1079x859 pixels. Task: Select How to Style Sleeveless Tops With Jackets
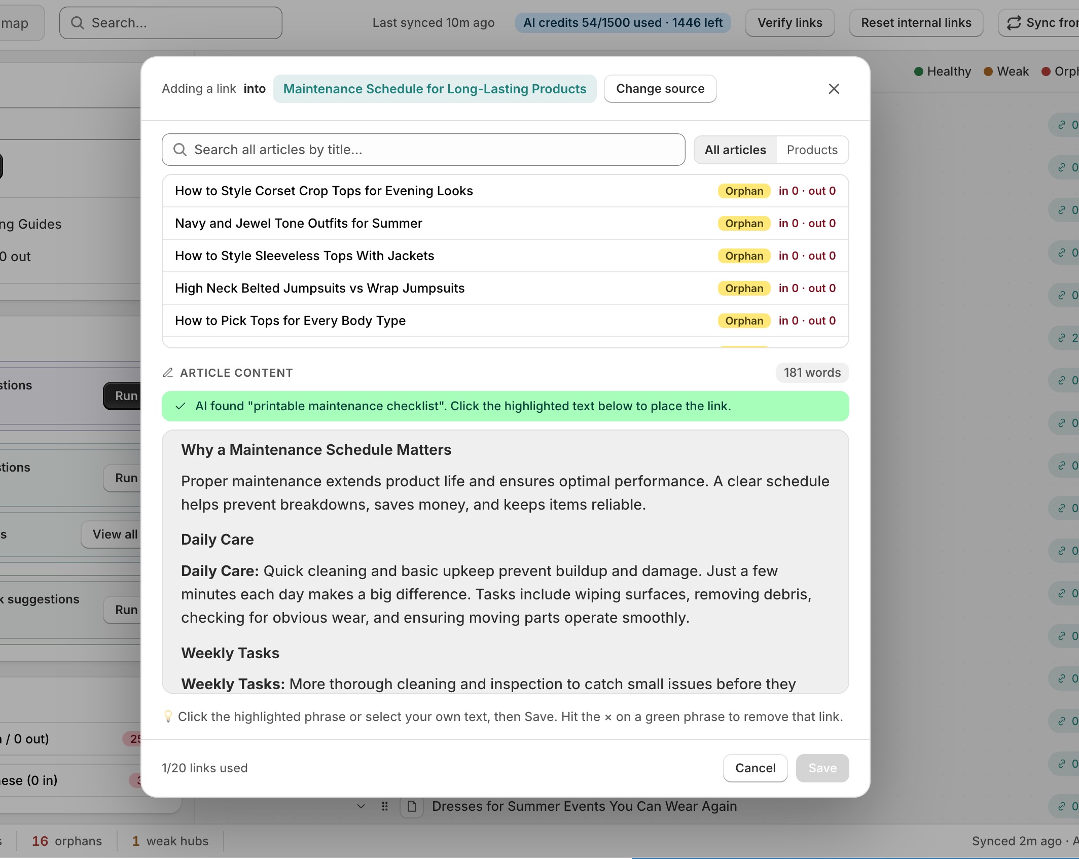(x=505, y=256)
